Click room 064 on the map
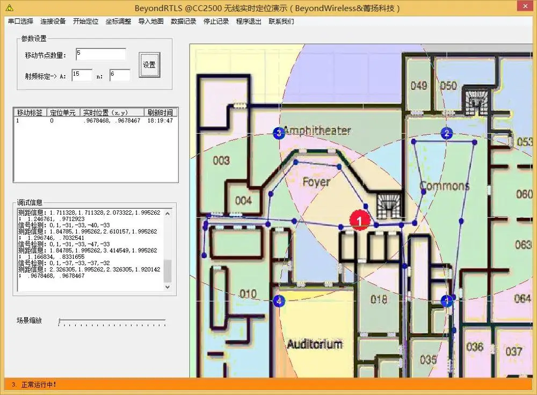 523,298
